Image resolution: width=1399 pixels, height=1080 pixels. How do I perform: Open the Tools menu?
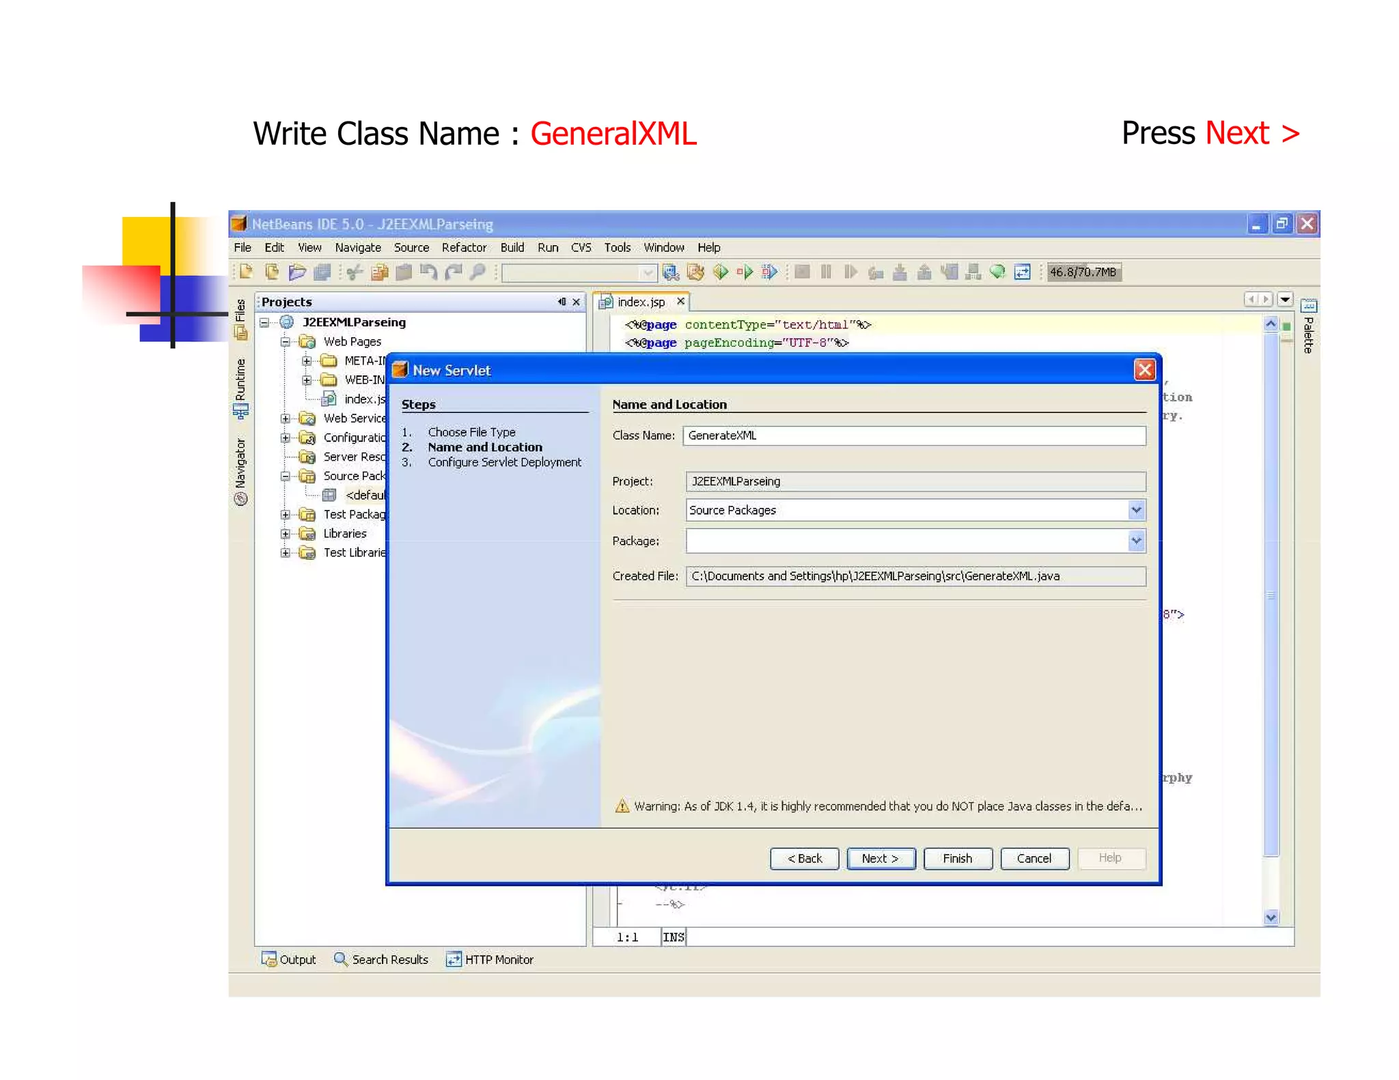[618, 247]
